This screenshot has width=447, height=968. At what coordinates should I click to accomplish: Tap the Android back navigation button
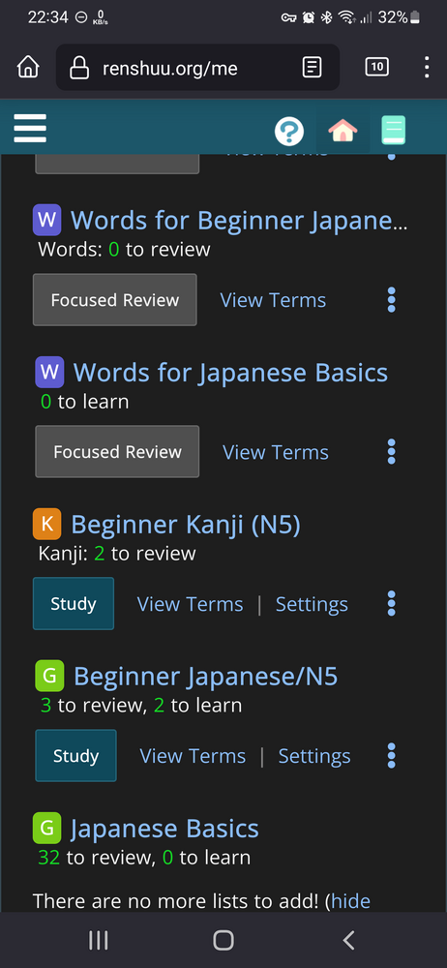click(348, 940)
